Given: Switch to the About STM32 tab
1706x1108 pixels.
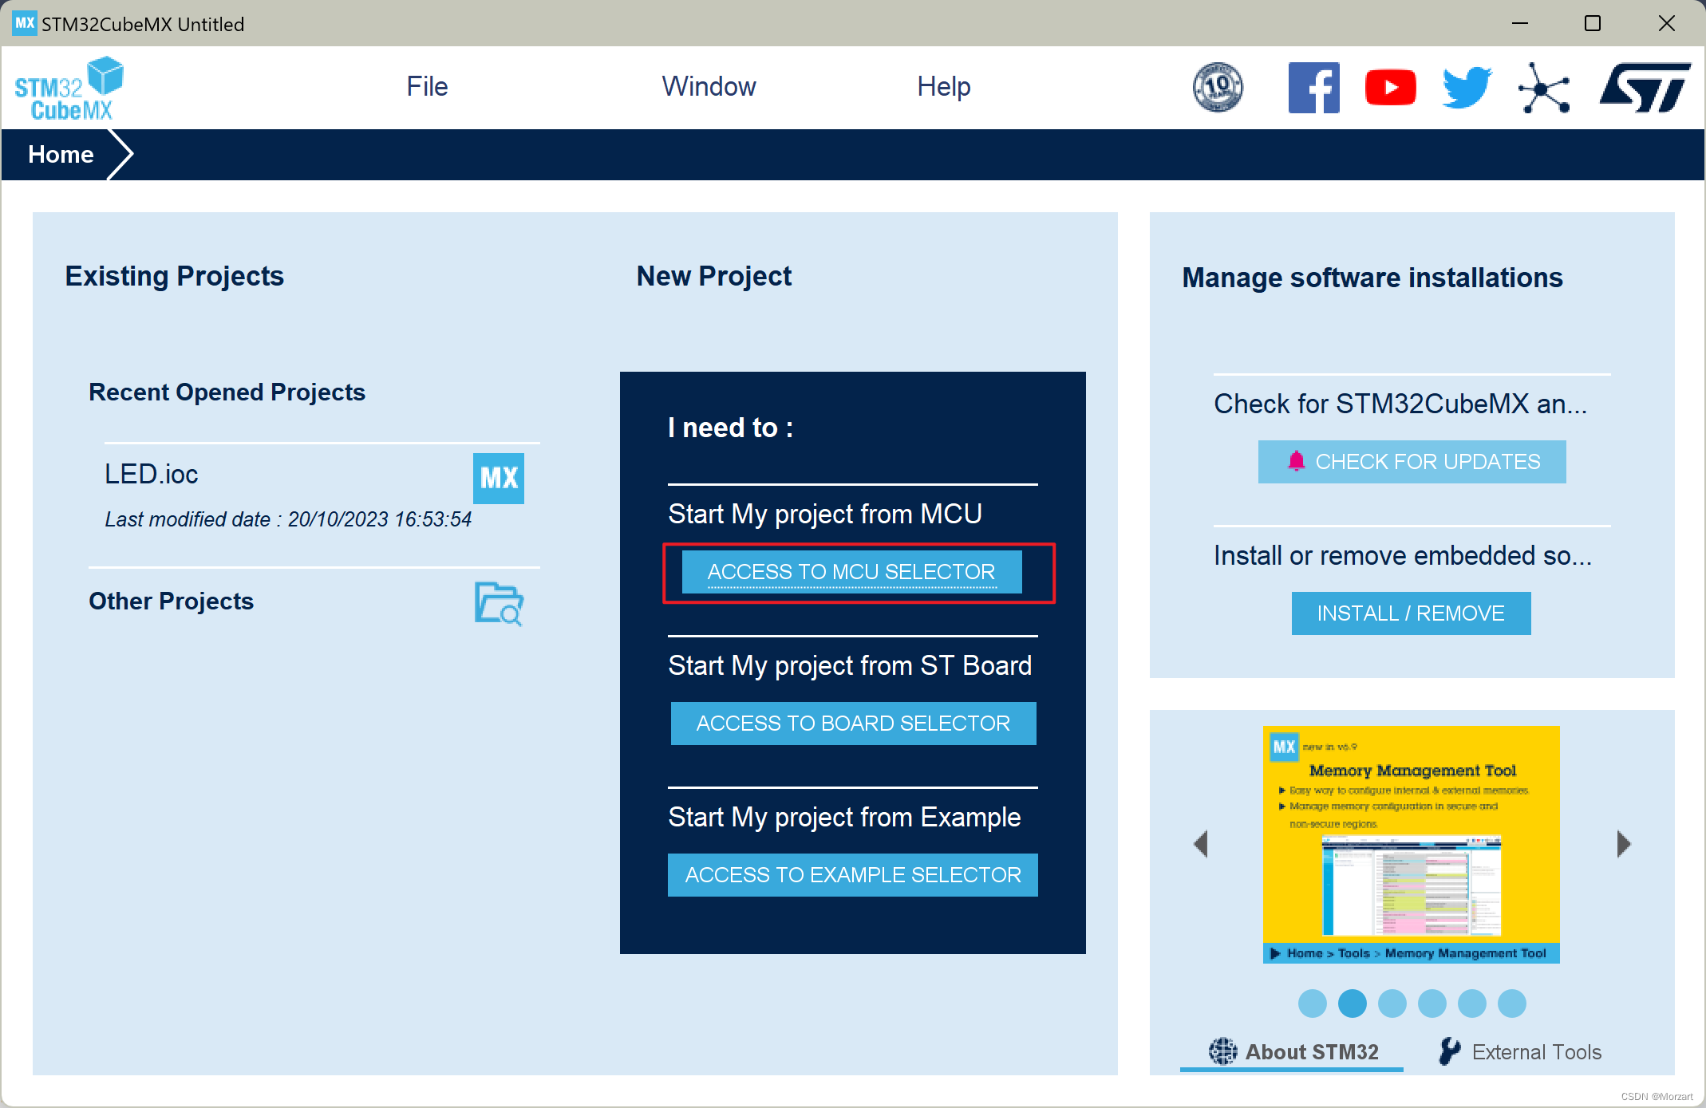Looking at the screenshot, I should tap(1292, 1052).
